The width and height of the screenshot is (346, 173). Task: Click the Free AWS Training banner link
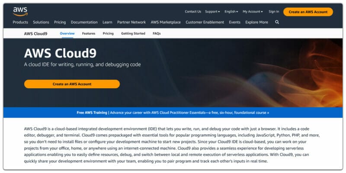pyautogui.click(x=173, y=112)
